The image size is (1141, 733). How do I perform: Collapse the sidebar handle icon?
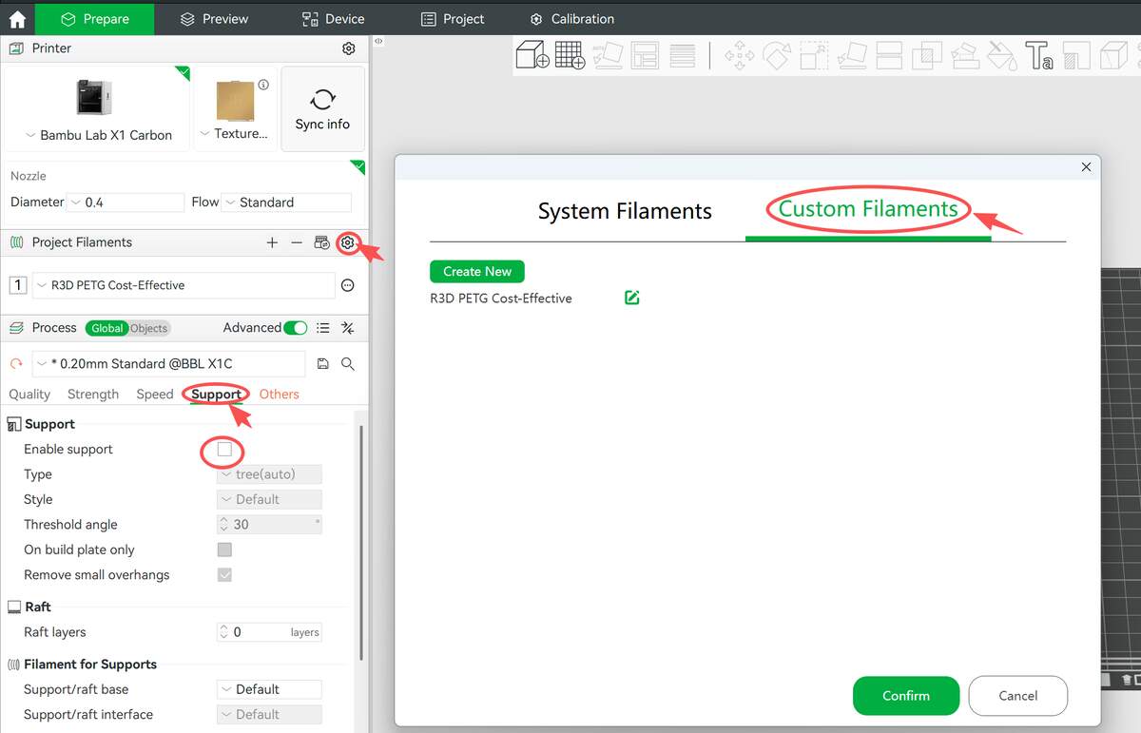[x=377, y=41]
